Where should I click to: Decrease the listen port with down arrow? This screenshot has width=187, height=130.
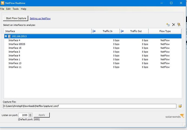click(x=30, y=116)
